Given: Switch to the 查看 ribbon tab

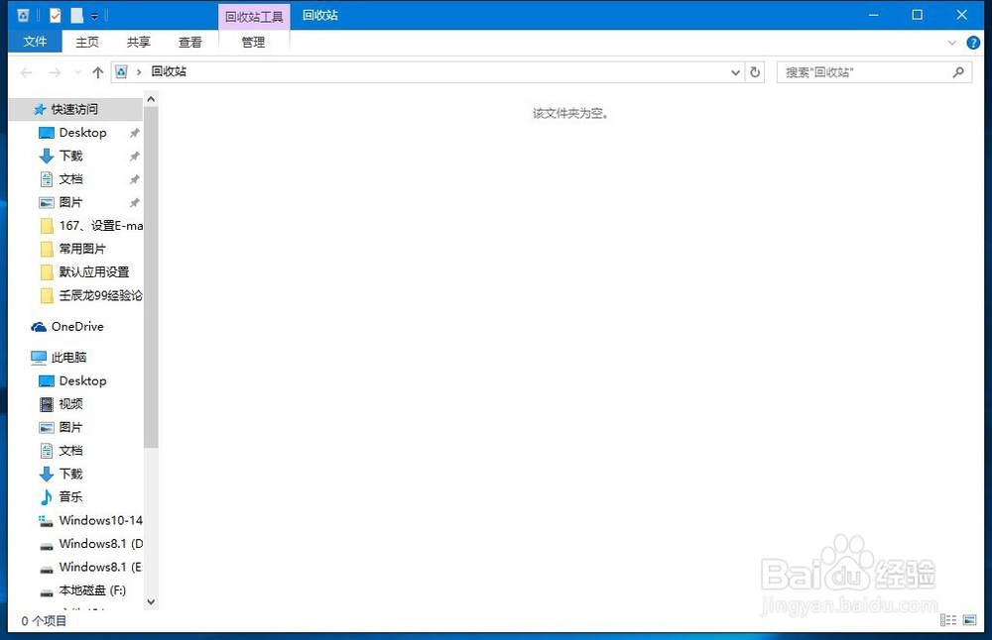Looking at the screenshot, I should pos(190,42).
